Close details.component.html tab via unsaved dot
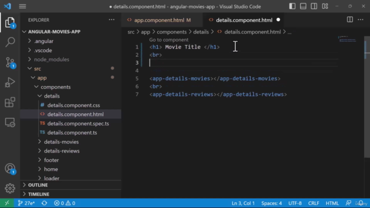The image size is (370, 208). coord(278,20)
